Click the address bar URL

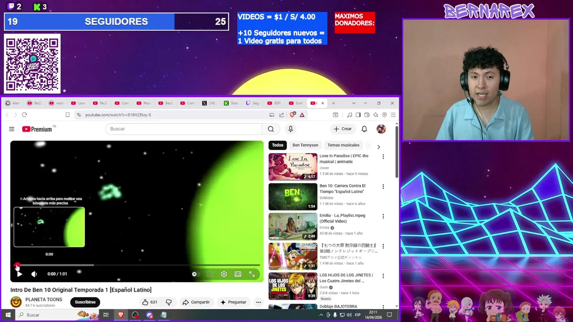(x=118, y=115)
